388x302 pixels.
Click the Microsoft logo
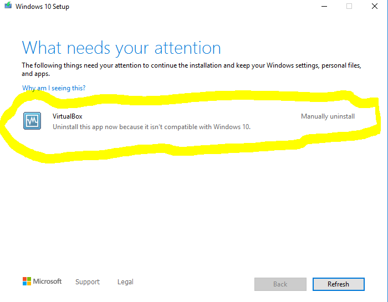point(42,281)
